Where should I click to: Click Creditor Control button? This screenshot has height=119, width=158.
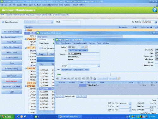click(x=12, y=58)
